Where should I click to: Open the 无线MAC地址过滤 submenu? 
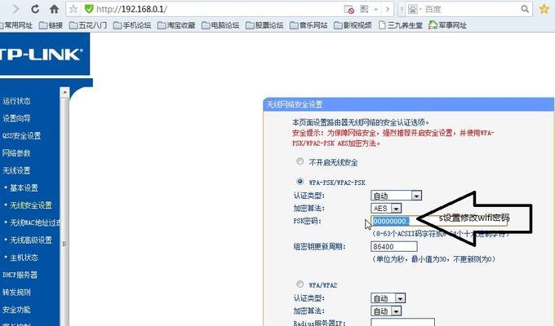[34, 222]
